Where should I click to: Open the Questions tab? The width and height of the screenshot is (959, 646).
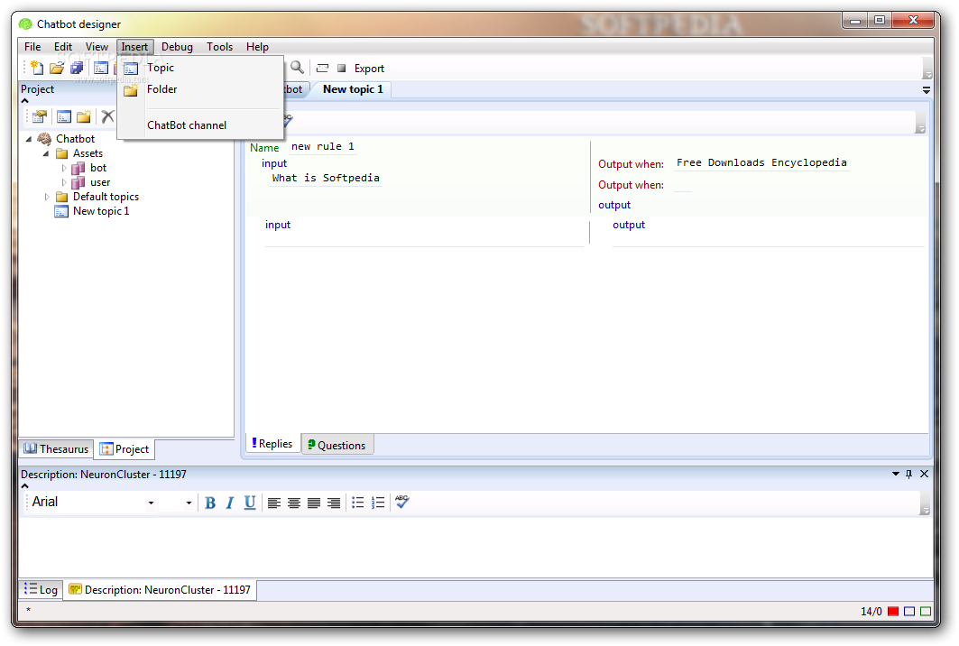(337, 446)
